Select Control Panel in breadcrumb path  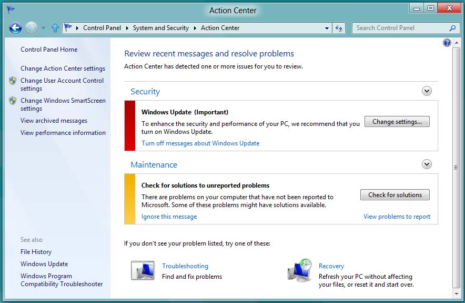coord(102,28)
